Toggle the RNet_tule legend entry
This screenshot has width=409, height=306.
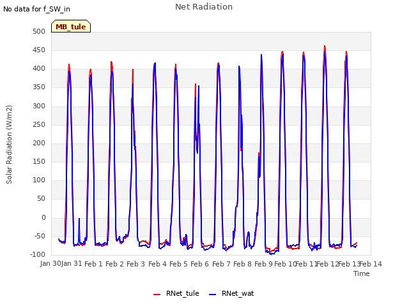click(x=176, y=293)
